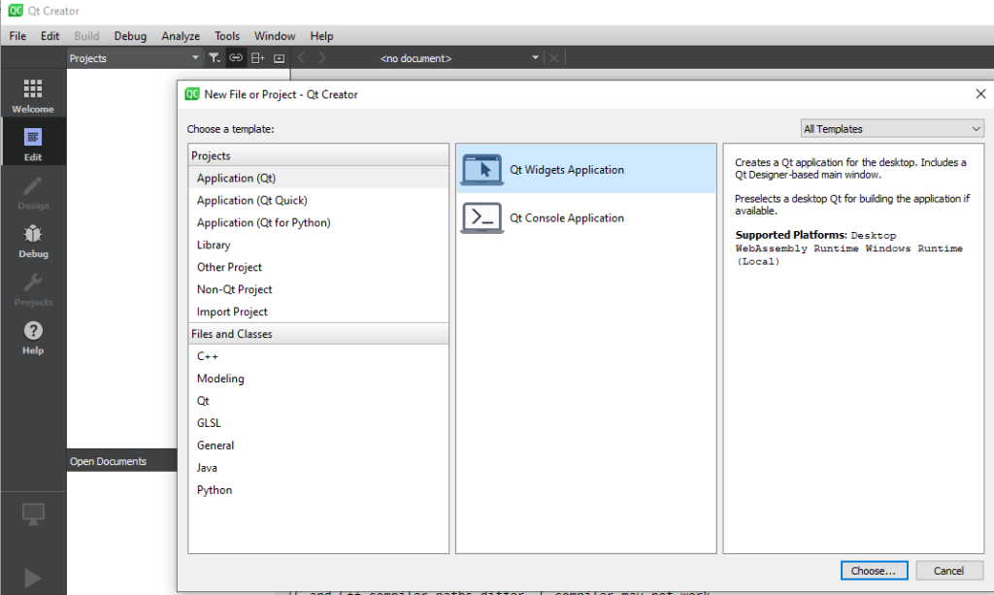This screenshot has height=595, width=994.
Task: Click the Files and Classes header
Action: (x=318, y=334)
